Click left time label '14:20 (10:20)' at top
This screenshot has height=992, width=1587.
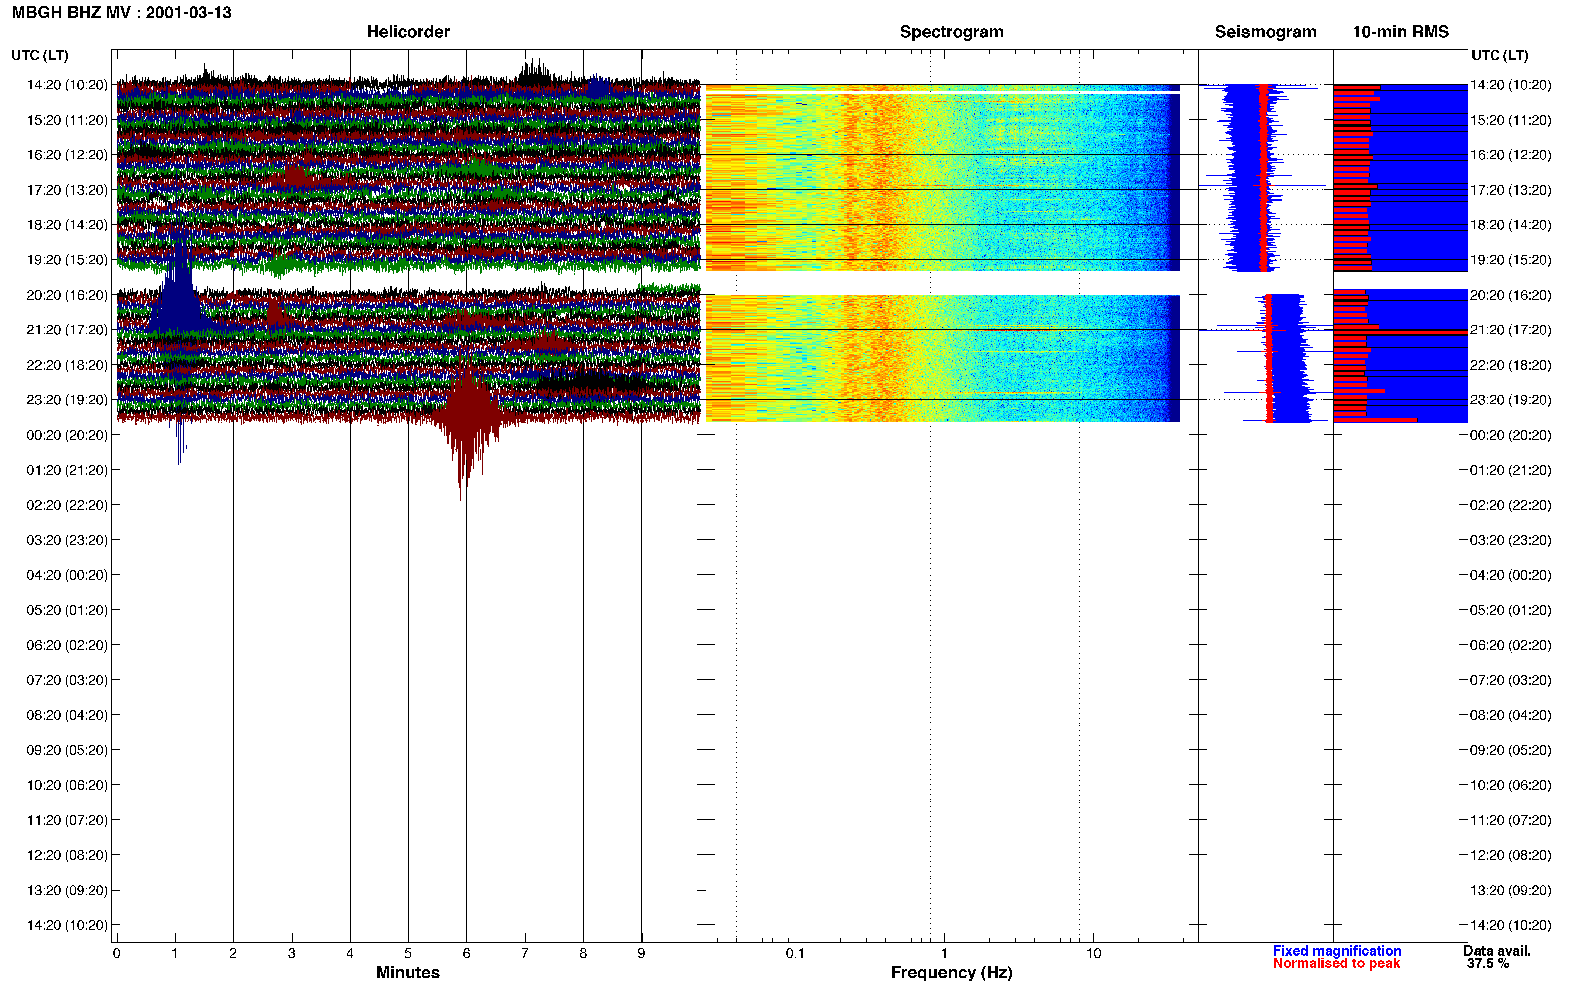(x=67, y=85)
